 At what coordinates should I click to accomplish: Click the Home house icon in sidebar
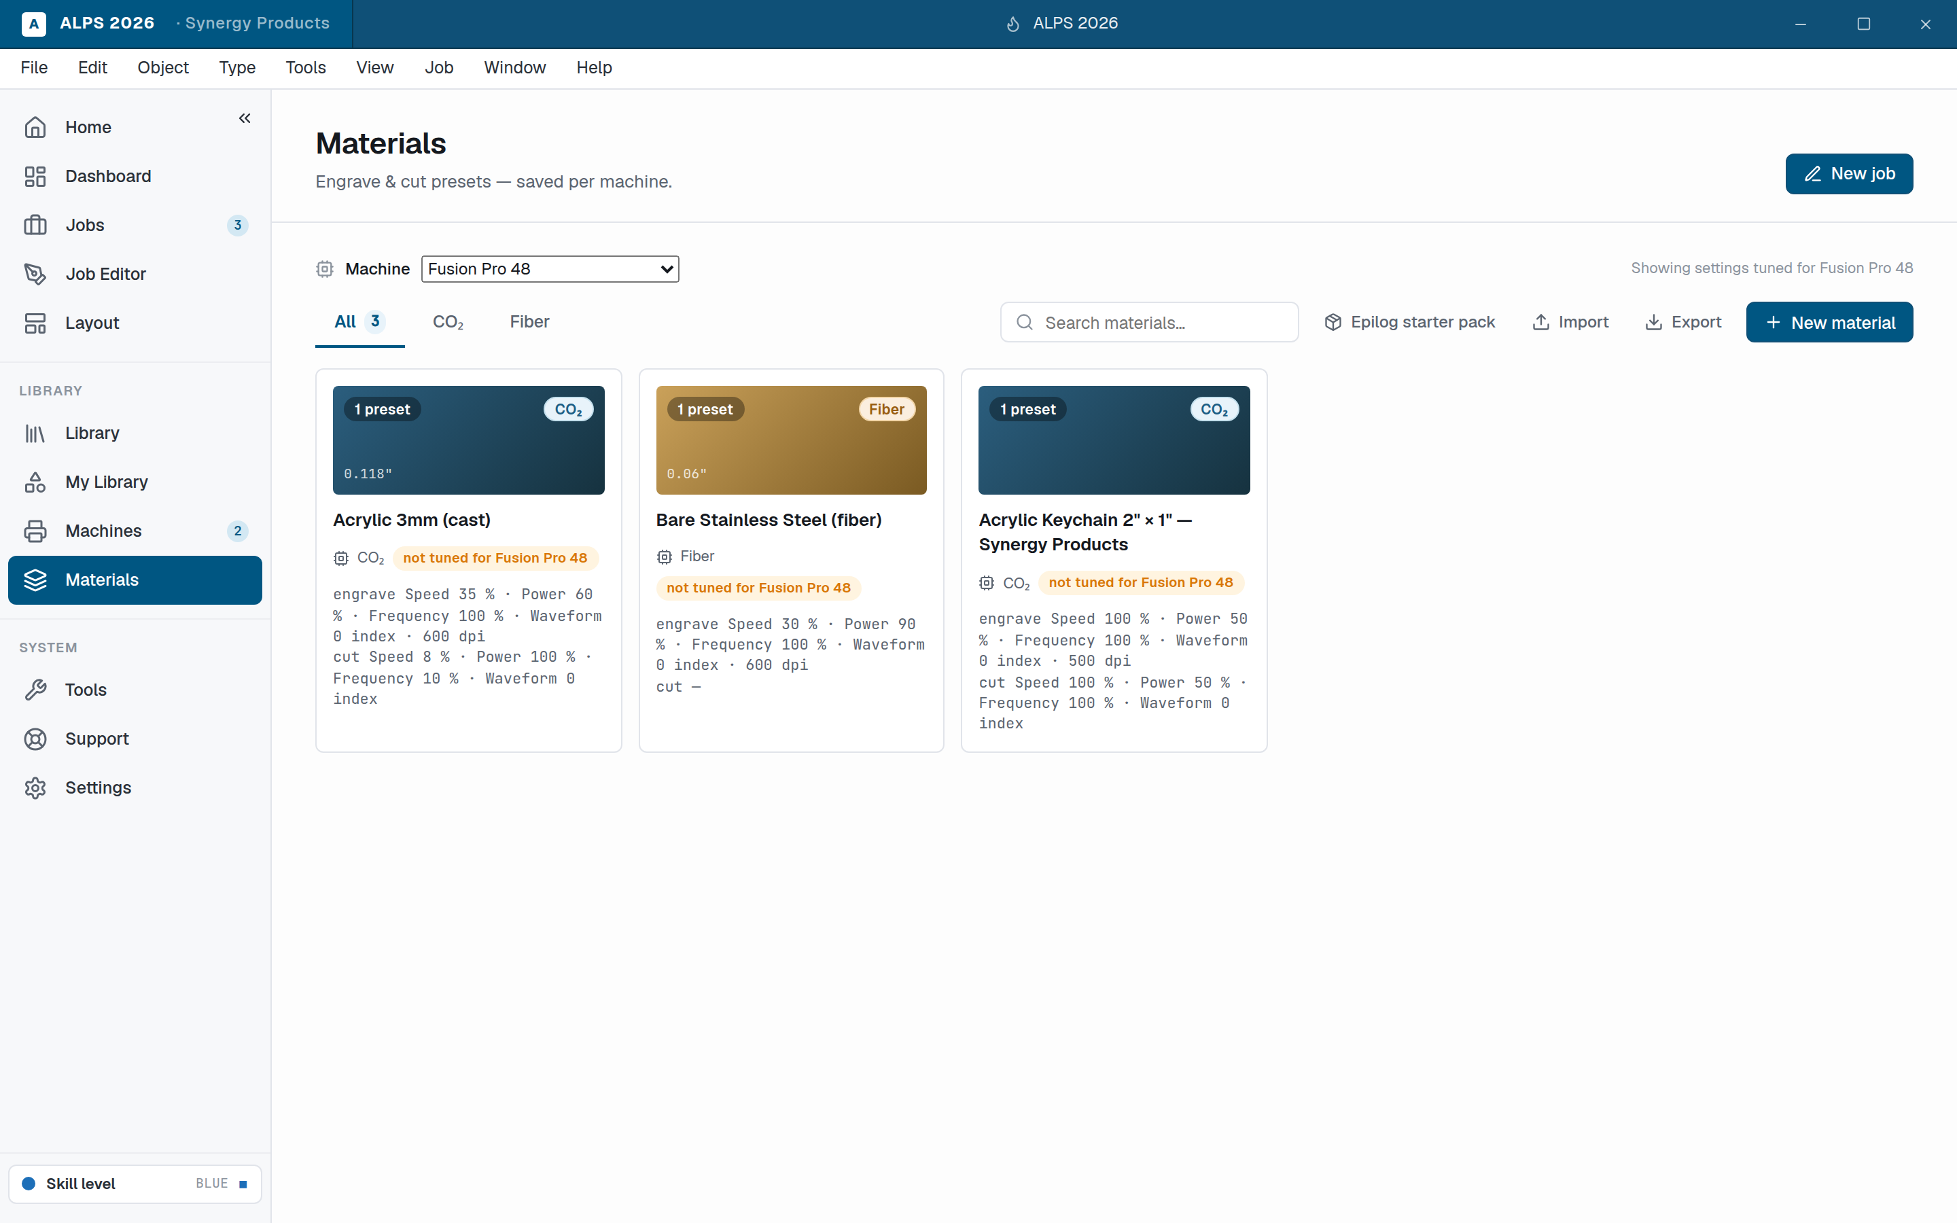[35, 127]
